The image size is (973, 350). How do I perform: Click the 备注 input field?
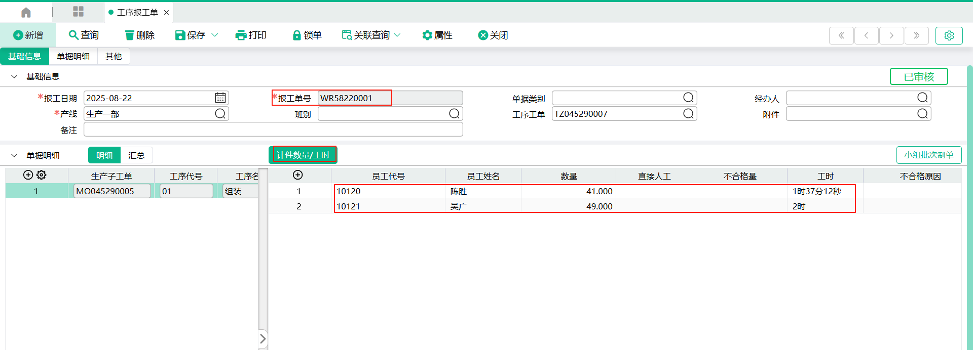point(273,130)
